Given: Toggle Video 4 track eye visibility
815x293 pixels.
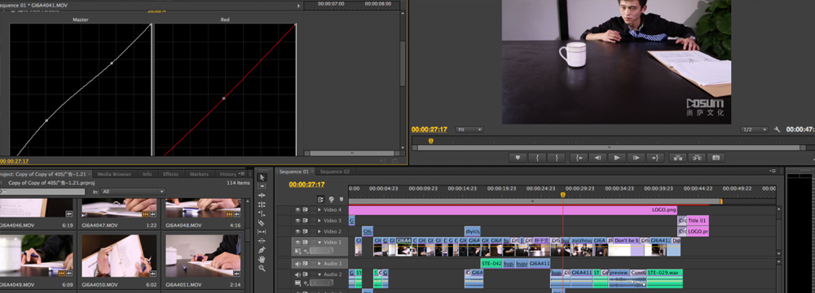Looking at the screenshot, I should point(297,211).
